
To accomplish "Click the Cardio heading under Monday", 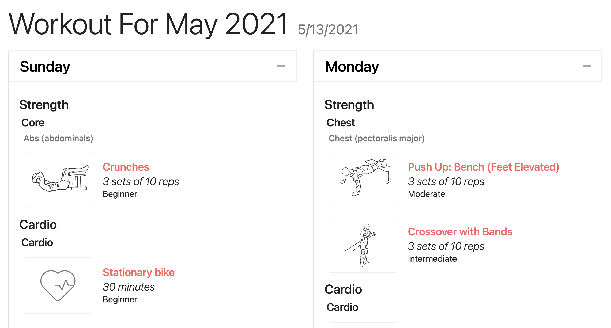I will pyautogui.click(x=343, y=289).
